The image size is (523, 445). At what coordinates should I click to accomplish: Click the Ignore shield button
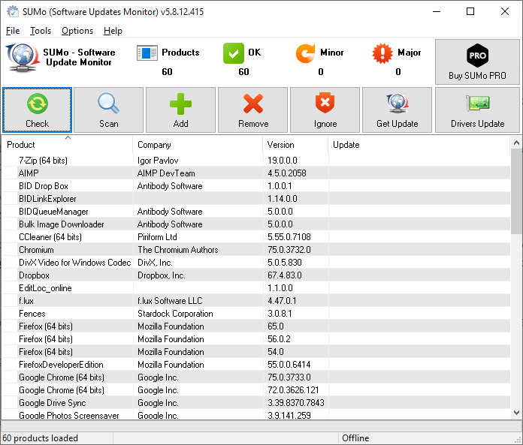(x=325, y=110)
